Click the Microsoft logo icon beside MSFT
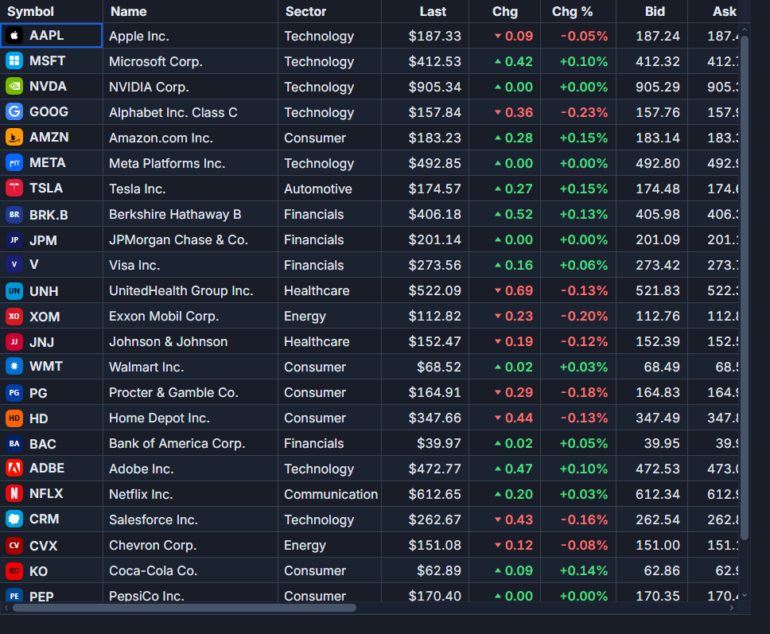 click(x=14, y=61)
